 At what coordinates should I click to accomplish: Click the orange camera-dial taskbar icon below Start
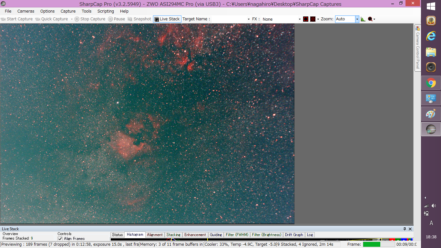click(x=431, y=21)
